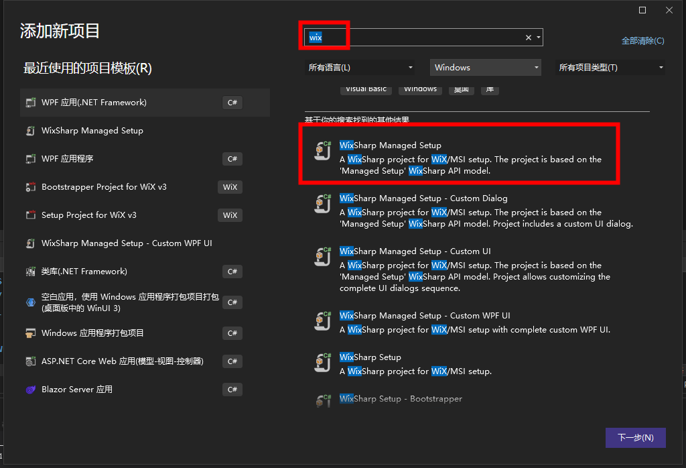Select WixSharp Managed Setup - Custom Dialog result
The image size is (686, 468).
tap(477, 211)
